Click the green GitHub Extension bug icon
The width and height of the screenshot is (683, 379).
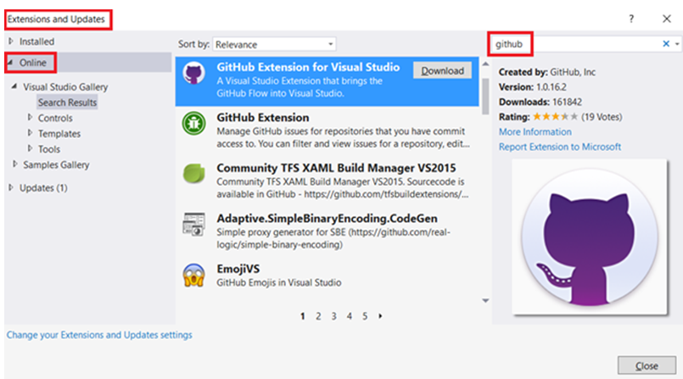193,124
